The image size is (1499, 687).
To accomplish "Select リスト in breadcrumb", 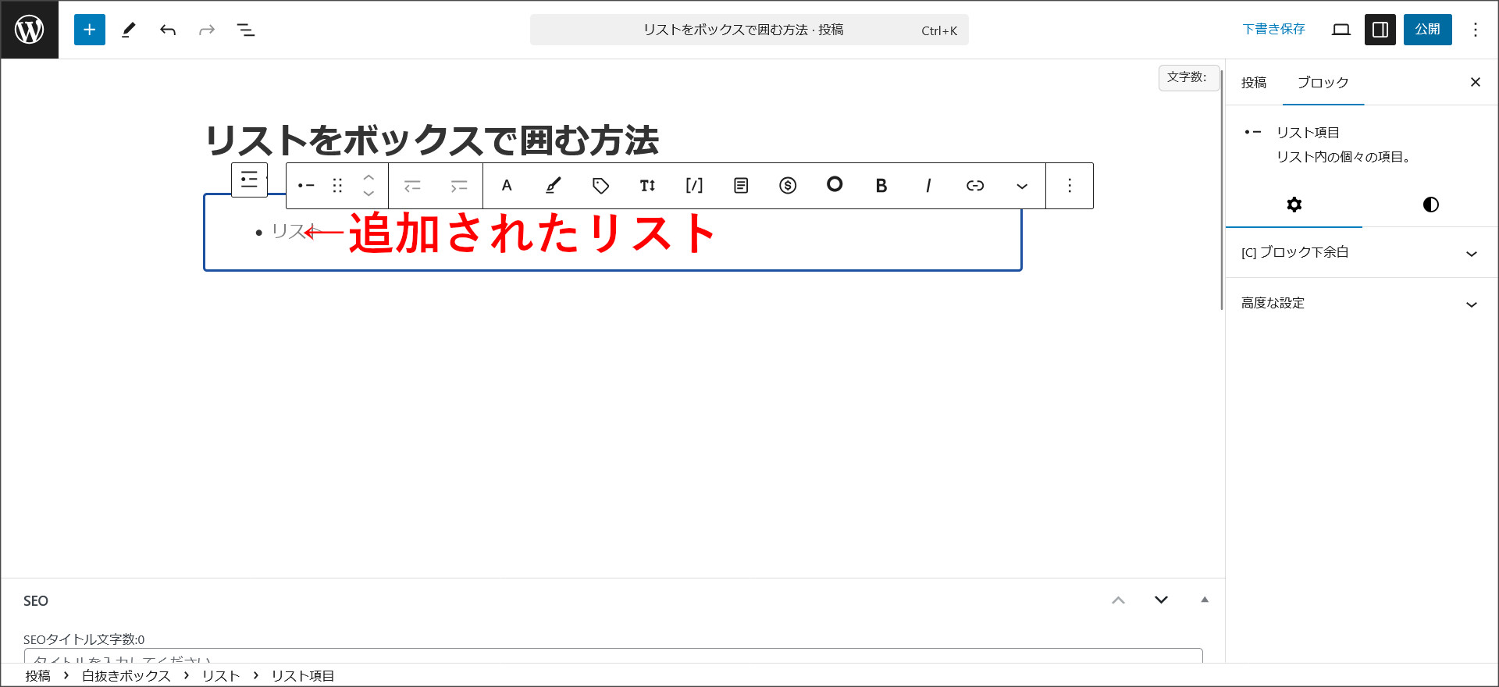I will point(221,676).
